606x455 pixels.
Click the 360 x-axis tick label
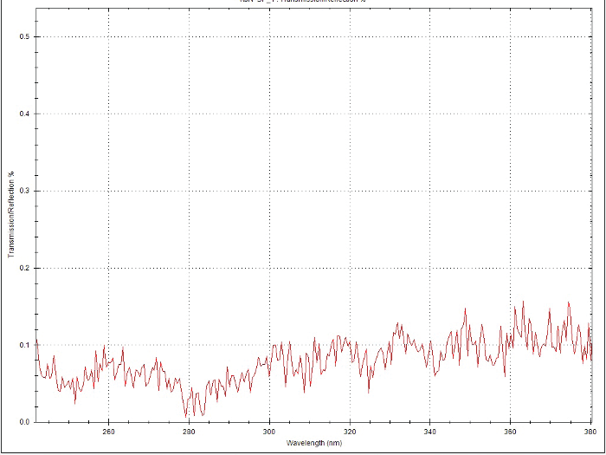[510, 432]
